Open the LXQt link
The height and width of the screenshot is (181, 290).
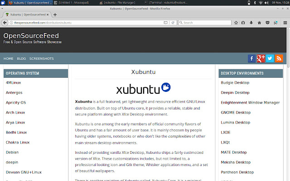coord(225,143)
